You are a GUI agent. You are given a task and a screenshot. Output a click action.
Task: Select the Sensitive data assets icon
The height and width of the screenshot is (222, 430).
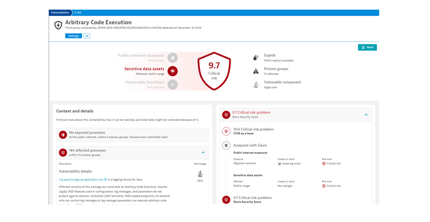pos(172,71)
